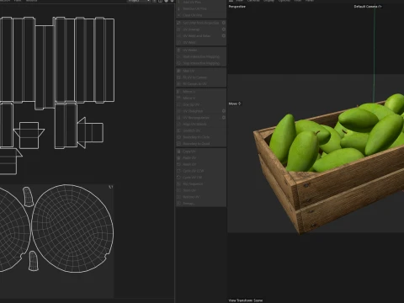
Task: Select the small stem UV island at bottom
Action: [33, 261]
